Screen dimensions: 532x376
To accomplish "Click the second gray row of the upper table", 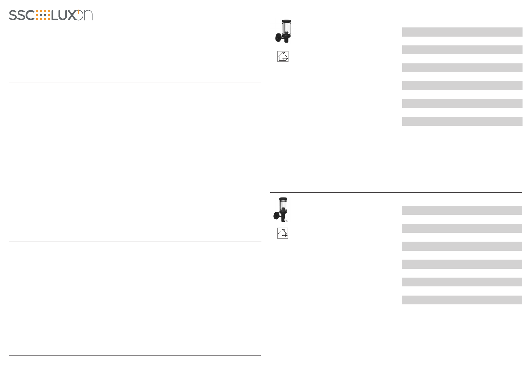I will (462, 50).
